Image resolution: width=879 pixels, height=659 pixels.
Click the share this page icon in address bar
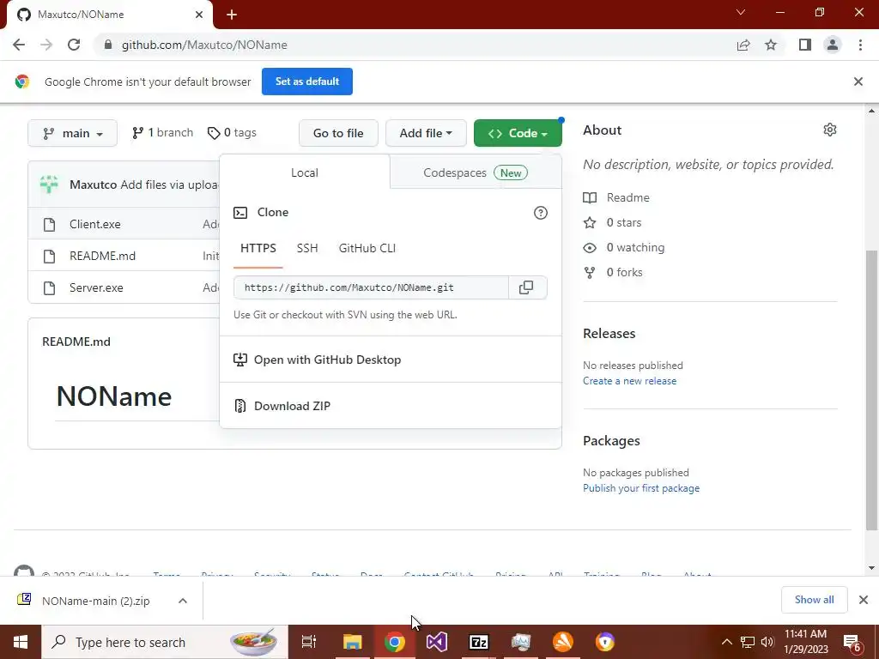(743, 45)
